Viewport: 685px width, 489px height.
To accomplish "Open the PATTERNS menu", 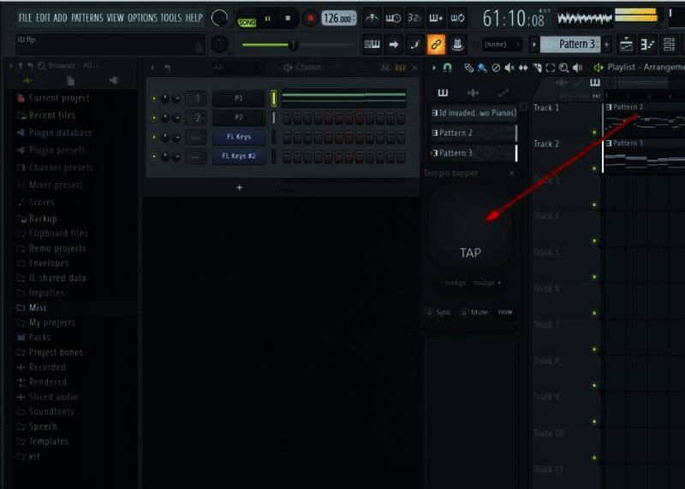I will (86, 18).
